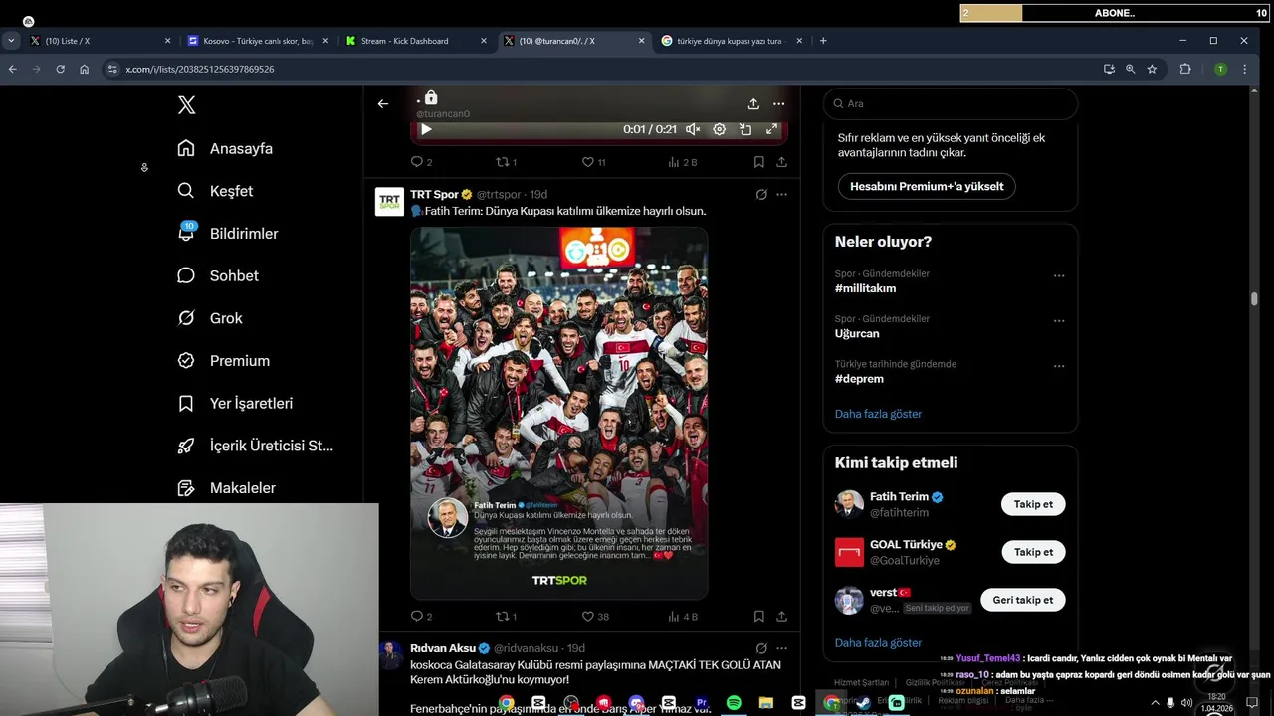
Task: Click Geri takip et for verst
Action: coord(1022,600)
